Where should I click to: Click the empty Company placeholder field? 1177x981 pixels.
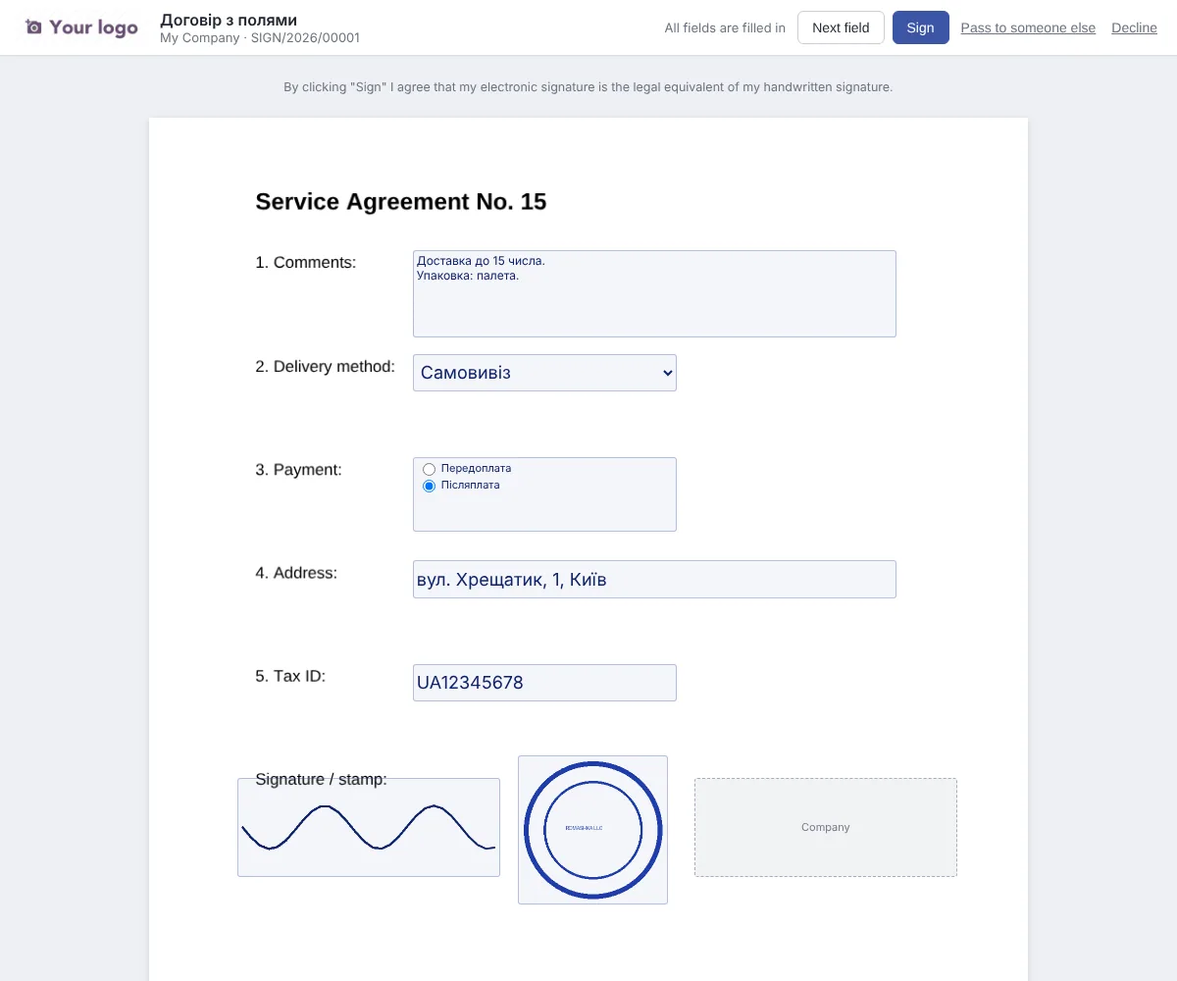(x=826, y=827)
